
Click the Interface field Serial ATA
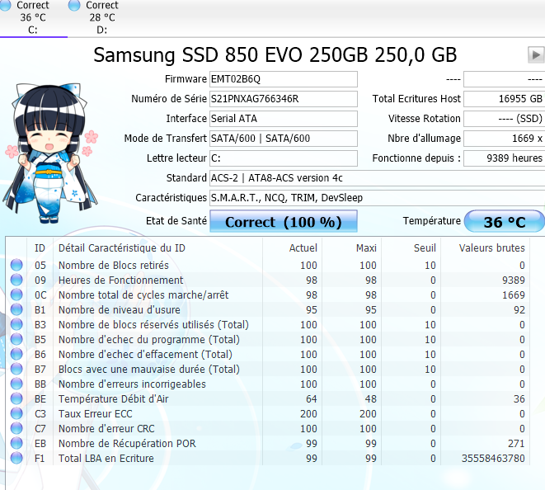click(x=284, y=119)
